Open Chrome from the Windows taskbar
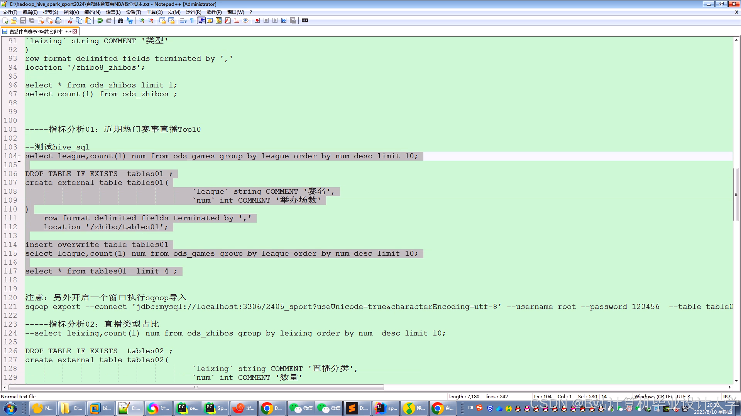The image size is (741, 416). tap(272, 408)
